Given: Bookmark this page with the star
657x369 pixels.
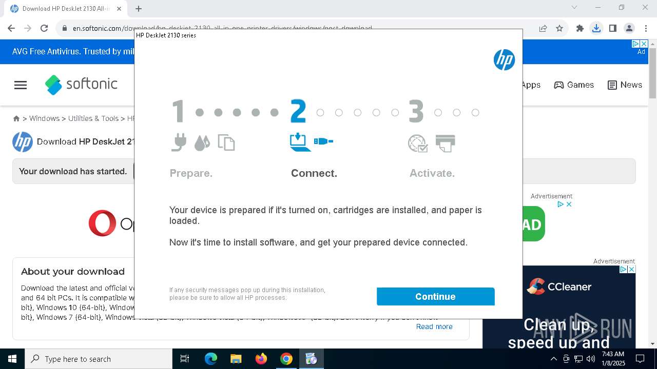Looking at the screenshot, I should [559, 28].
